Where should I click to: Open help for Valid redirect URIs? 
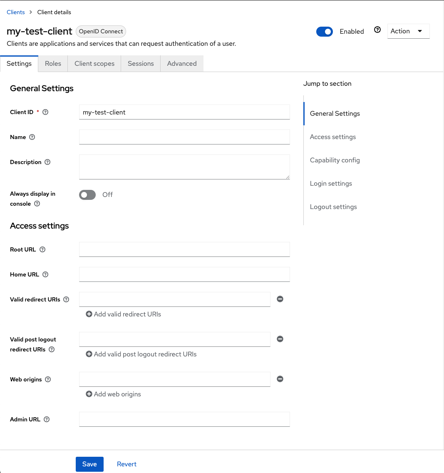point(66,299)
